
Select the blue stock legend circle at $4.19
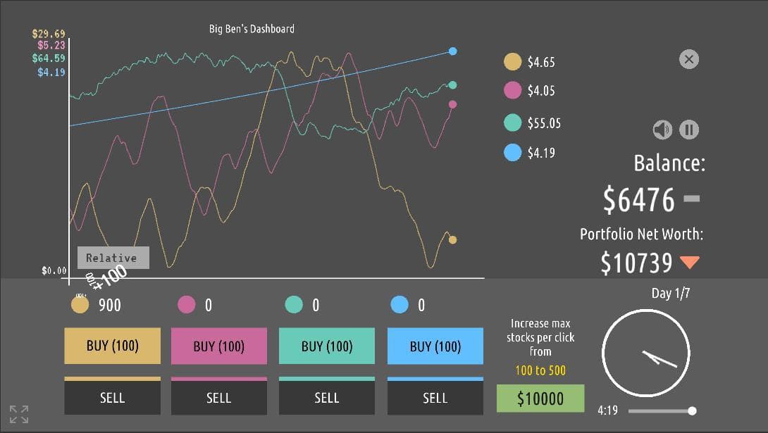pos(512,153)
